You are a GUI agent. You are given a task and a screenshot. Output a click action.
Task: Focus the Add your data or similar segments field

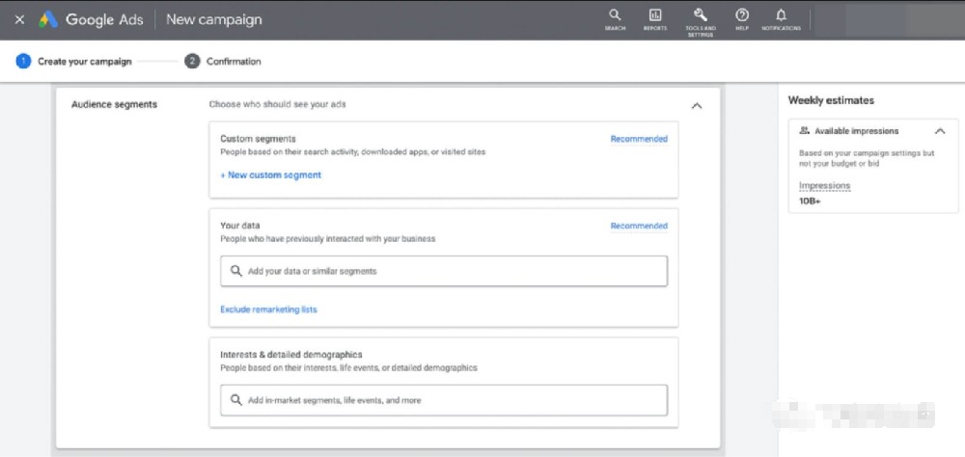[444, 271]
